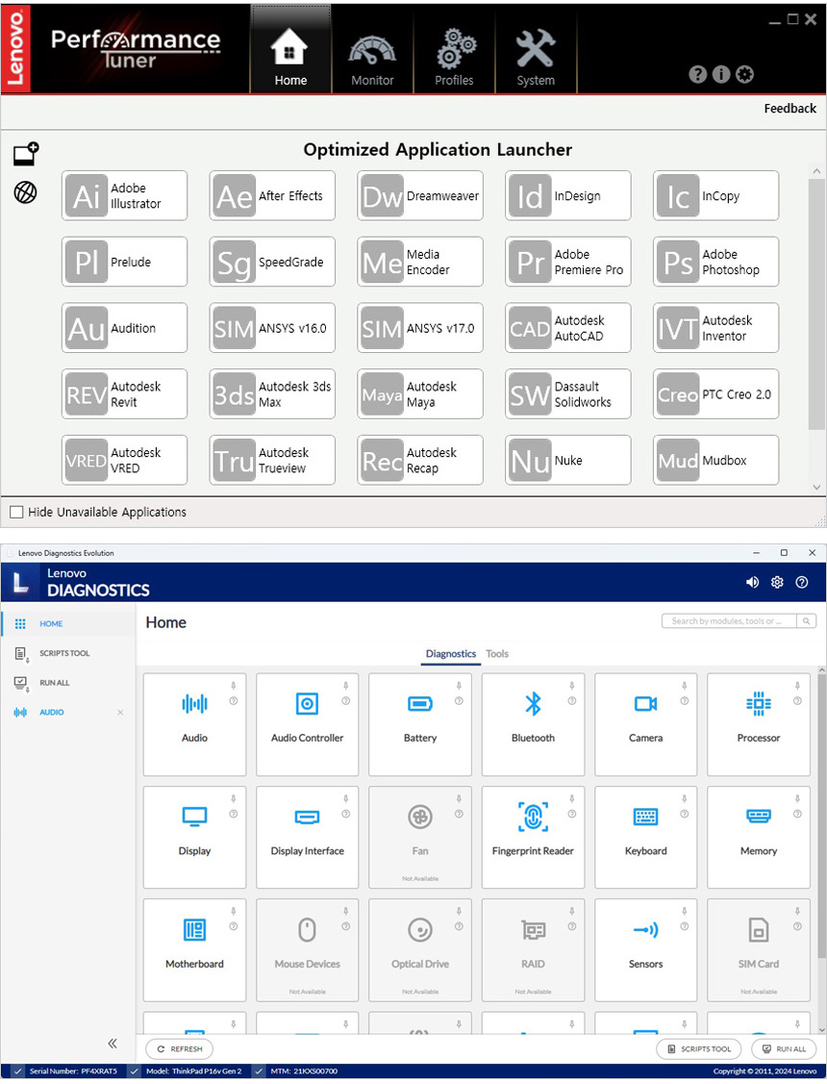Screen dimensions: 827x1084
Task: Click the InDesign Id icon
Action: 530,196
